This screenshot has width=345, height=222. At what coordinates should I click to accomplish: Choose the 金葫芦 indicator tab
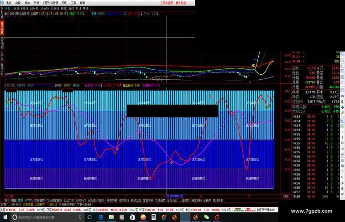207,201
